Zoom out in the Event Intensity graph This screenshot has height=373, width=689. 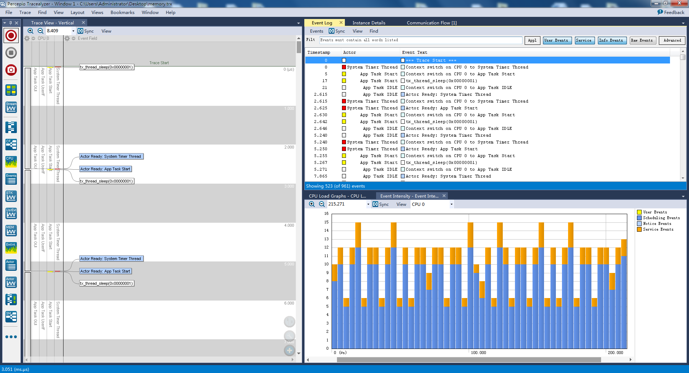[x=322, y=204]
